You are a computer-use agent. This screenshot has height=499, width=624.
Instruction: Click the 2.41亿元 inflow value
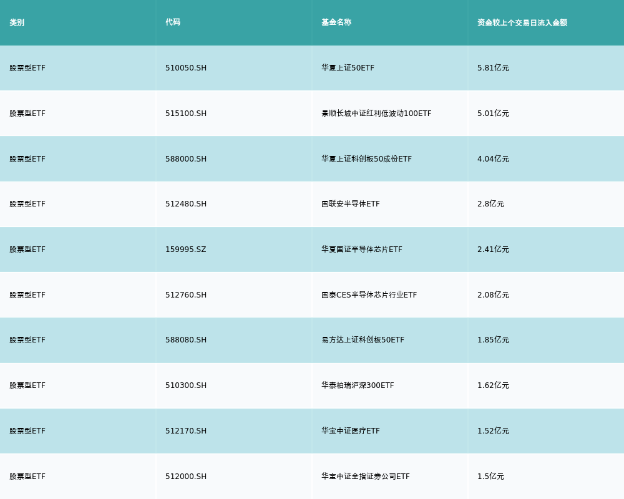[x=493, y=249]
